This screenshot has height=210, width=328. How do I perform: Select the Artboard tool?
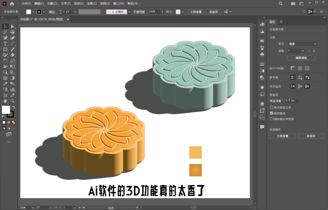click(x=5, y=95)
